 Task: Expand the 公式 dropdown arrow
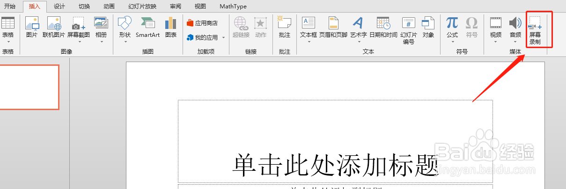coord(452,42)
